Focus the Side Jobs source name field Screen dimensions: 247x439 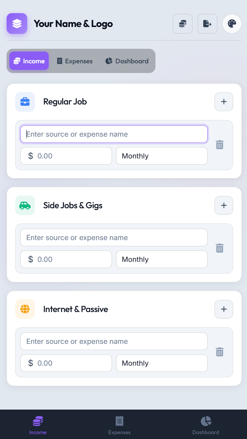pyautogui.click(x=114, y=238)
